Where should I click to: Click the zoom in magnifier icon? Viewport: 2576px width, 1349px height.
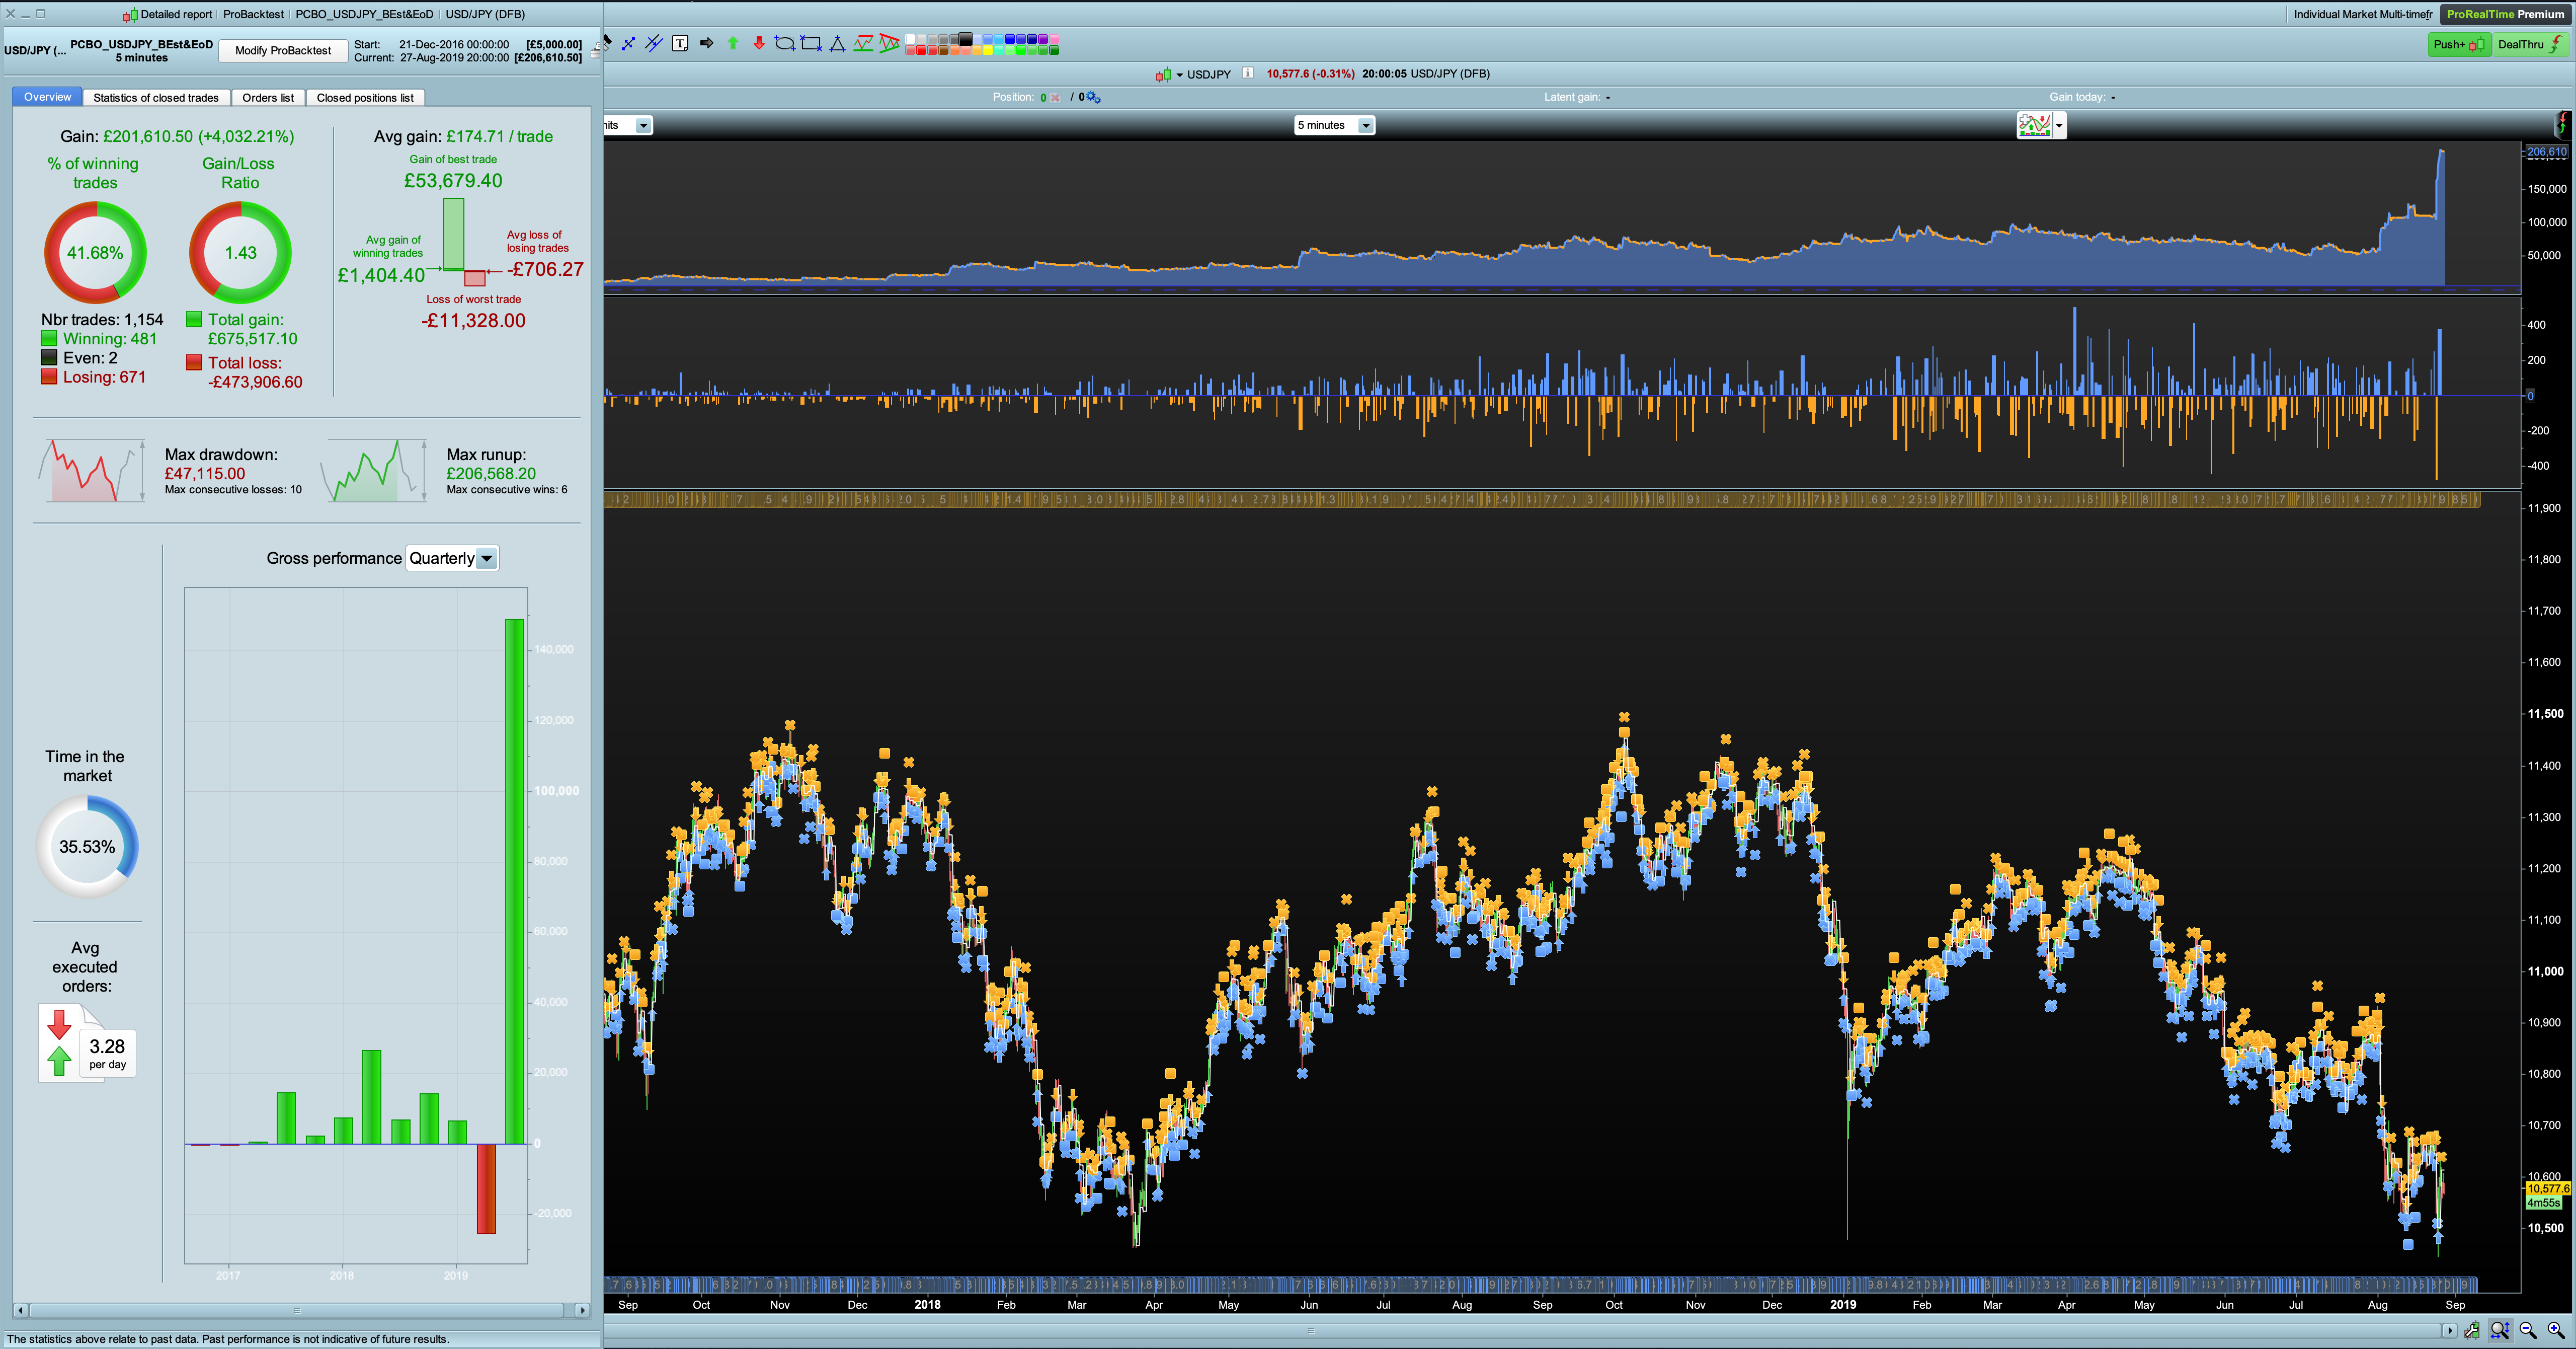[x=2556, y=1330]
